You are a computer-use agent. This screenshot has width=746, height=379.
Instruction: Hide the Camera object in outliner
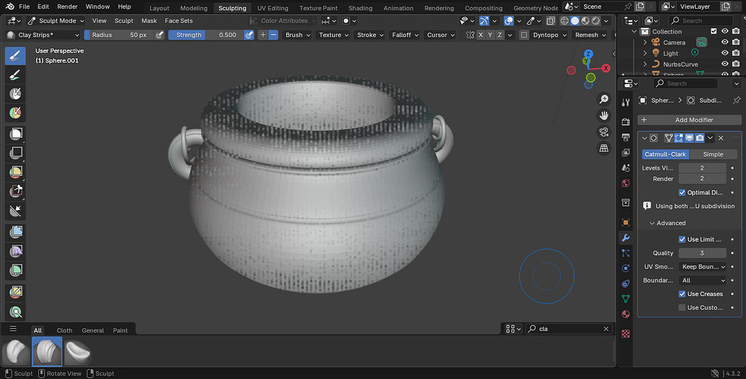pyautogui.click(x=725, y=42)
